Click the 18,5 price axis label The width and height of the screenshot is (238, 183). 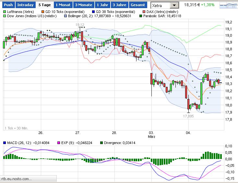coord(229,70)
